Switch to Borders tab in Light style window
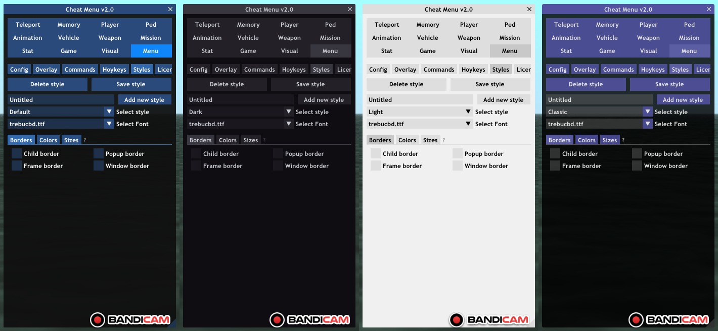 (380, 140)
